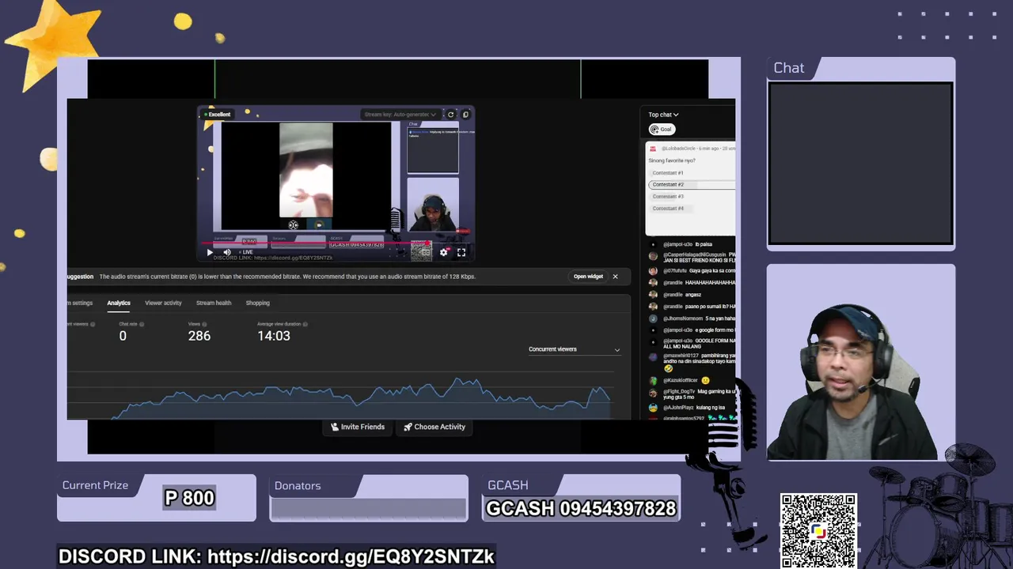Open the Shopping tab
This screenshot has height=569, width=1013.
[258, 303]
